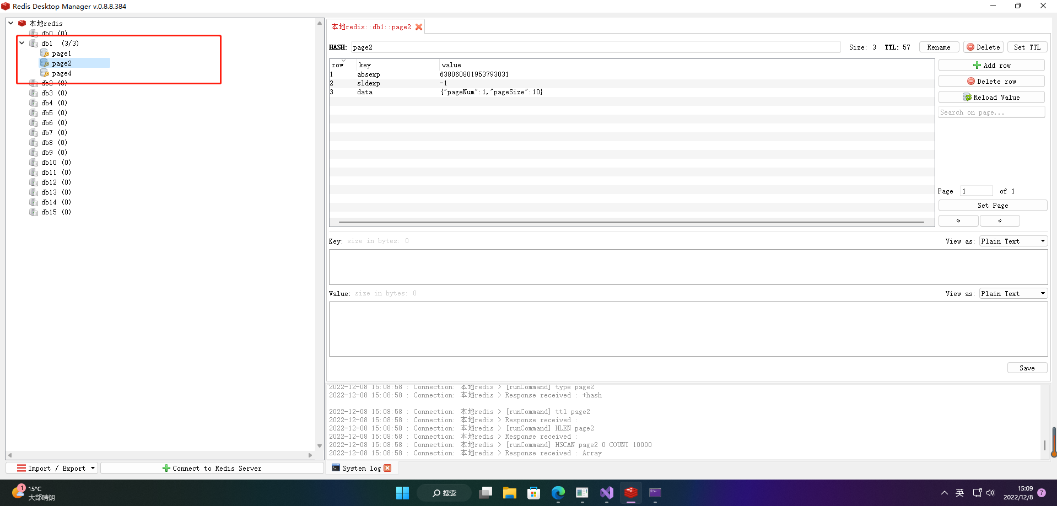Click the previous page arrow button
The image size is (1057, 506).
click(958, 220)
